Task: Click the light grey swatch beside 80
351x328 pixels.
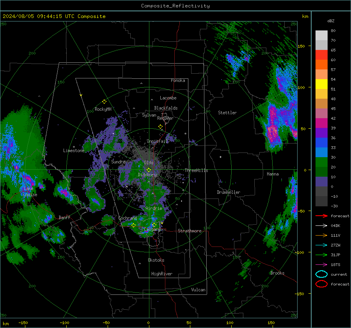Action: click(321, 35)
